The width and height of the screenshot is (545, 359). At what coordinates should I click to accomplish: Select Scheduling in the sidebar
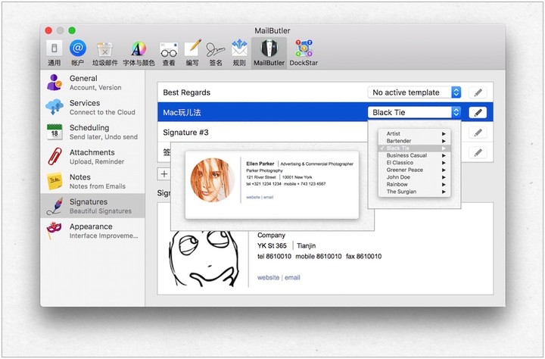click(89, 132)
